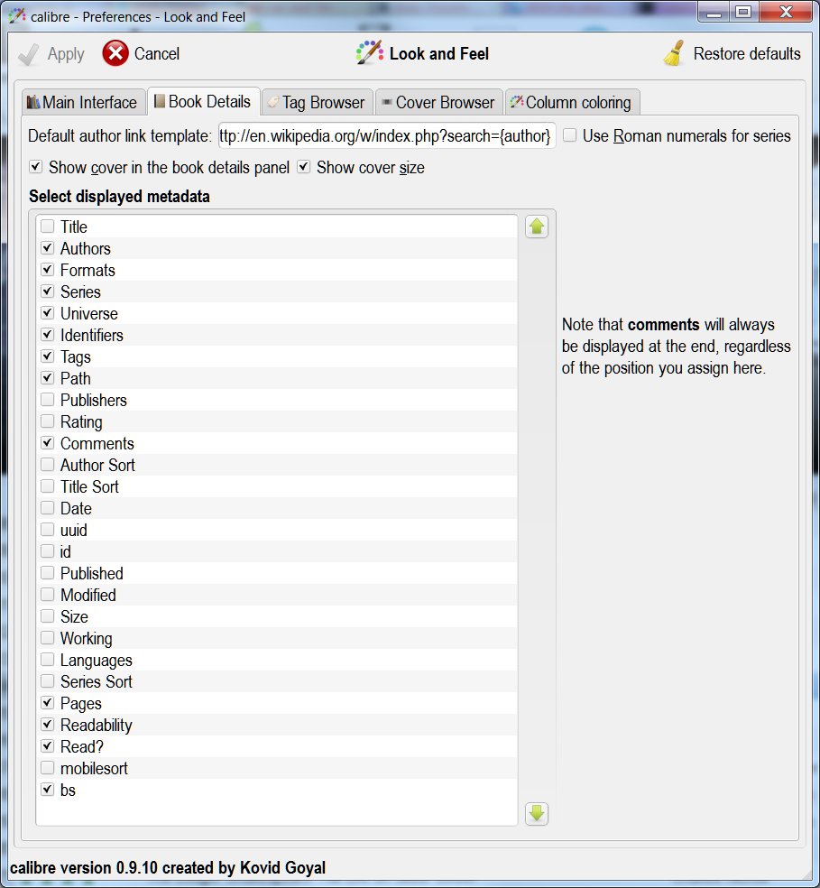Click the Column coloring tab icon
The height and width of the screenshot is (888, 820).
tap(517, 102)
